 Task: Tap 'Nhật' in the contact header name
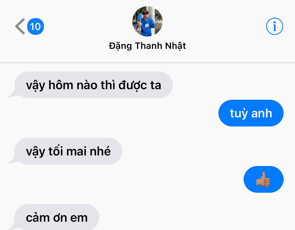coord(175,46)
